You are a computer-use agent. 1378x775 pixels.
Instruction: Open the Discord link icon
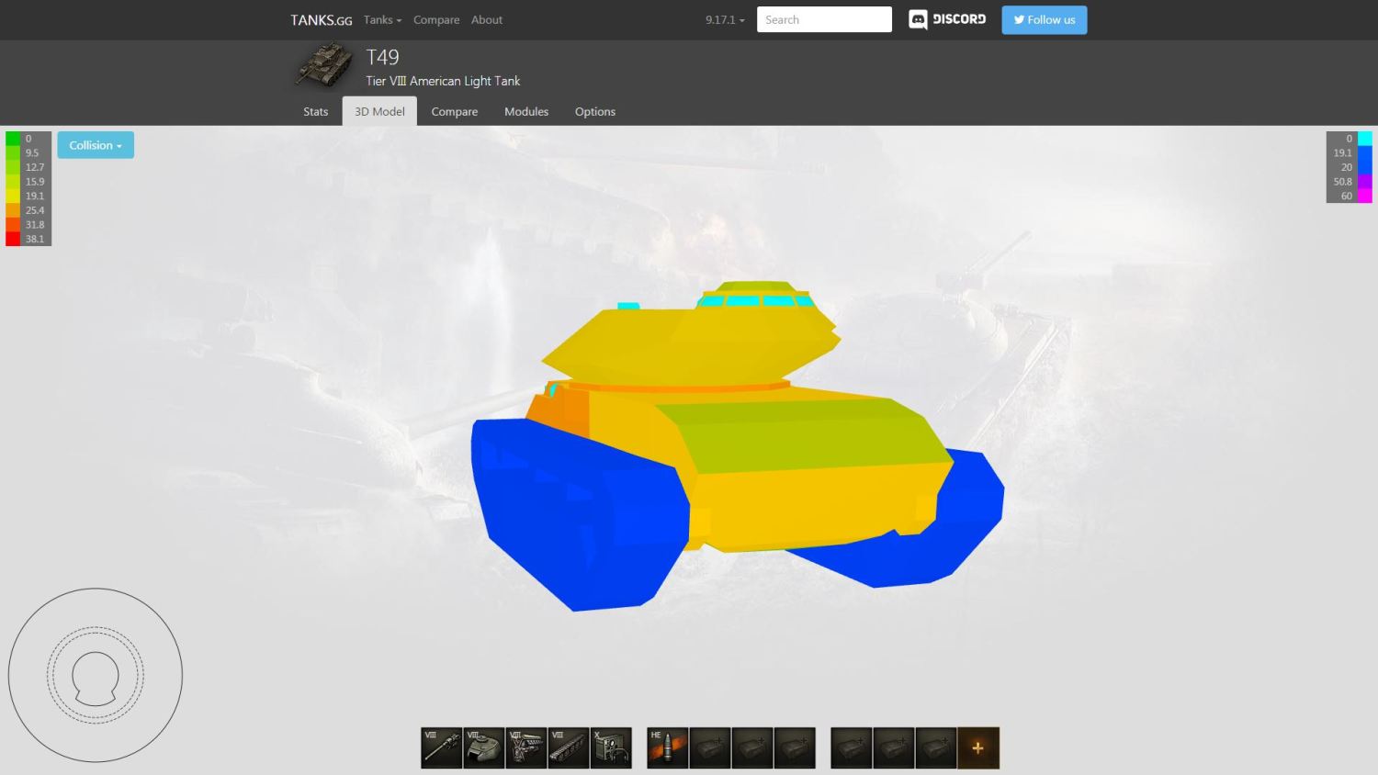point(947,19)
